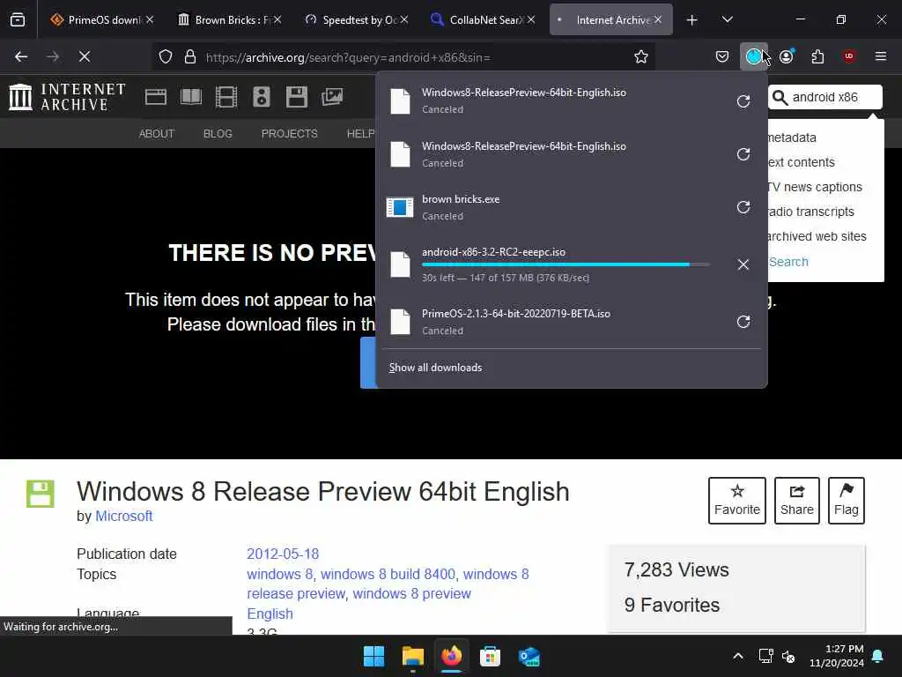Open the notifications bell
Viewport: 902px width, 677px height.
pyautogui.click(x=878, y=656)
